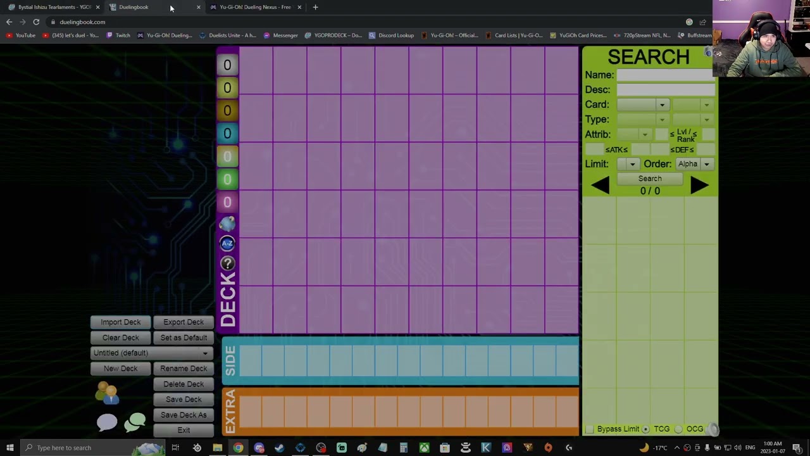The height and width of the screenshot is (456, 810).
Task: Click the New Deck button
Action: tap(120, 369)
